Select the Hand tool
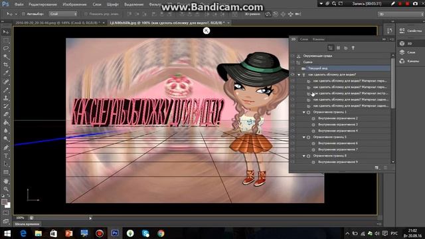 tap(6, 181)
